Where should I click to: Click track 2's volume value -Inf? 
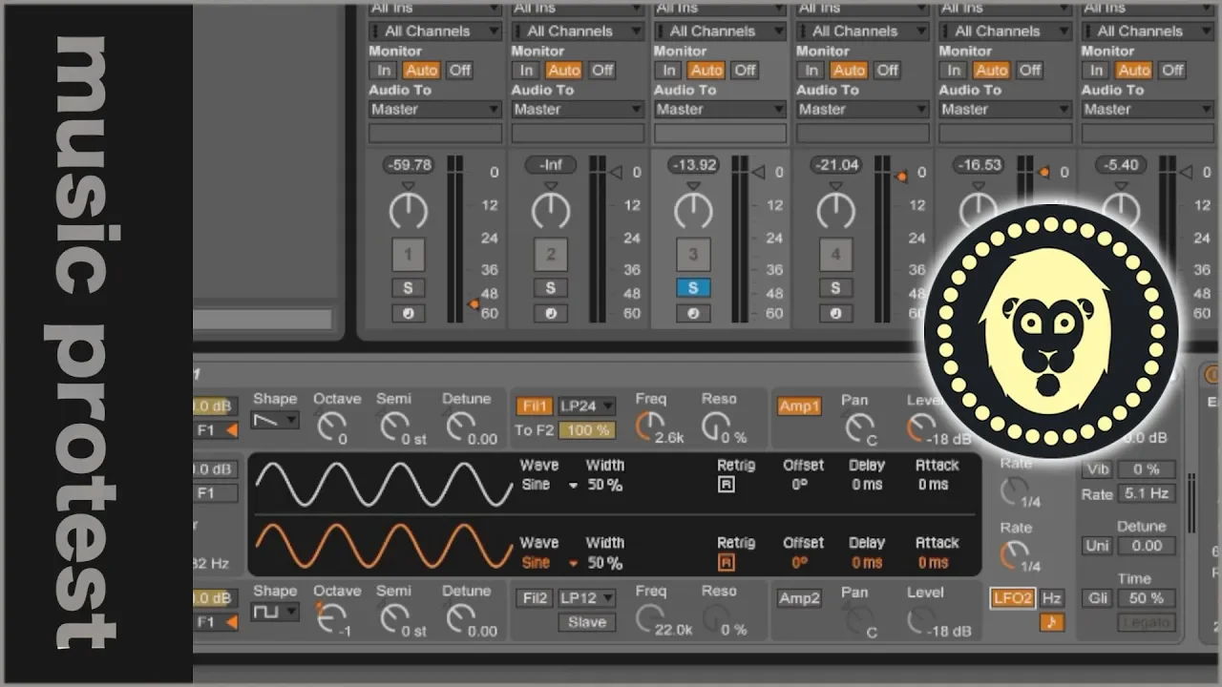[x=551, y=165]
